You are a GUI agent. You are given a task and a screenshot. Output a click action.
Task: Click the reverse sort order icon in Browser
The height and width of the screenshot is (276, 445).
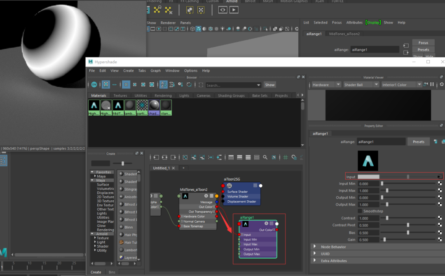pos(189,84)
